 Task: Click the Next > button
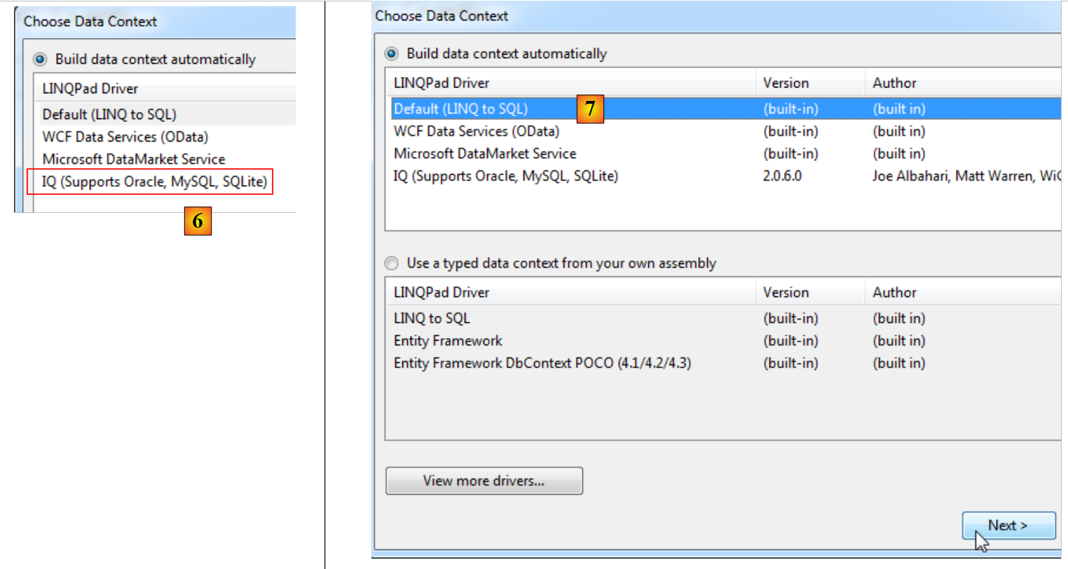[1008, 526]
